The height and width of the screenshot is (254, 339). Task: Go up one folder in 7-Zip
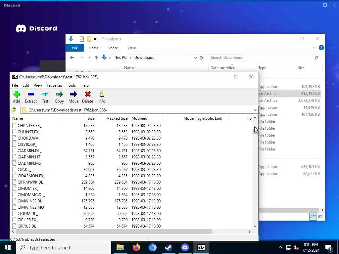(x=14, y=110)
